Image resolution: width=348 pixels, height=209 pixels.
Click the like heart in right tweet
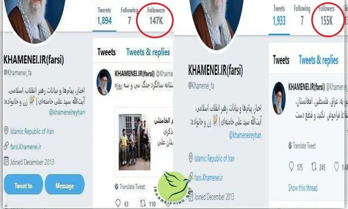pos(336,167)
